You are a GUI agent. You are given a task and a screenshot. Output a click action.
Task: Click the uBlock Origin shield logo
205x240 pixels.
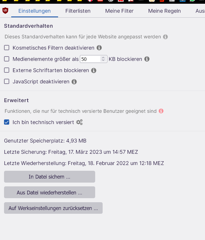[5, 11]
